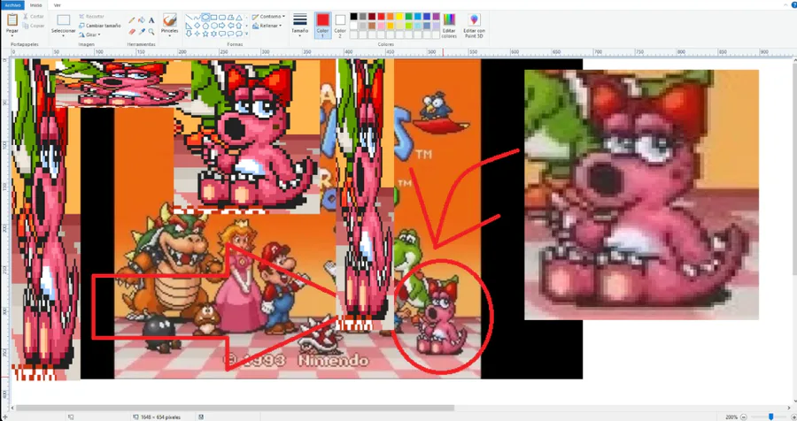The width and height of the screenshot is (797, 421).
Task: Click the '1648 × 654 pixeles' status text
Action: (x=160, y=417)
